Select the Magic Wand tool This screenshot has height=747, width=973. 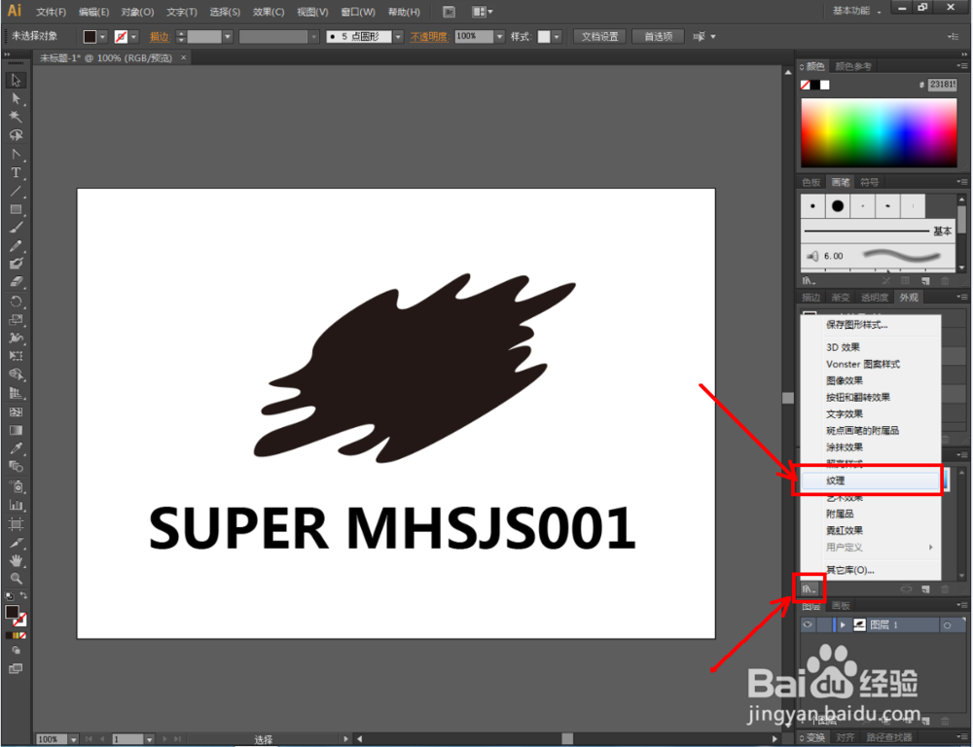pyautogui.click(x=16, y=117)
